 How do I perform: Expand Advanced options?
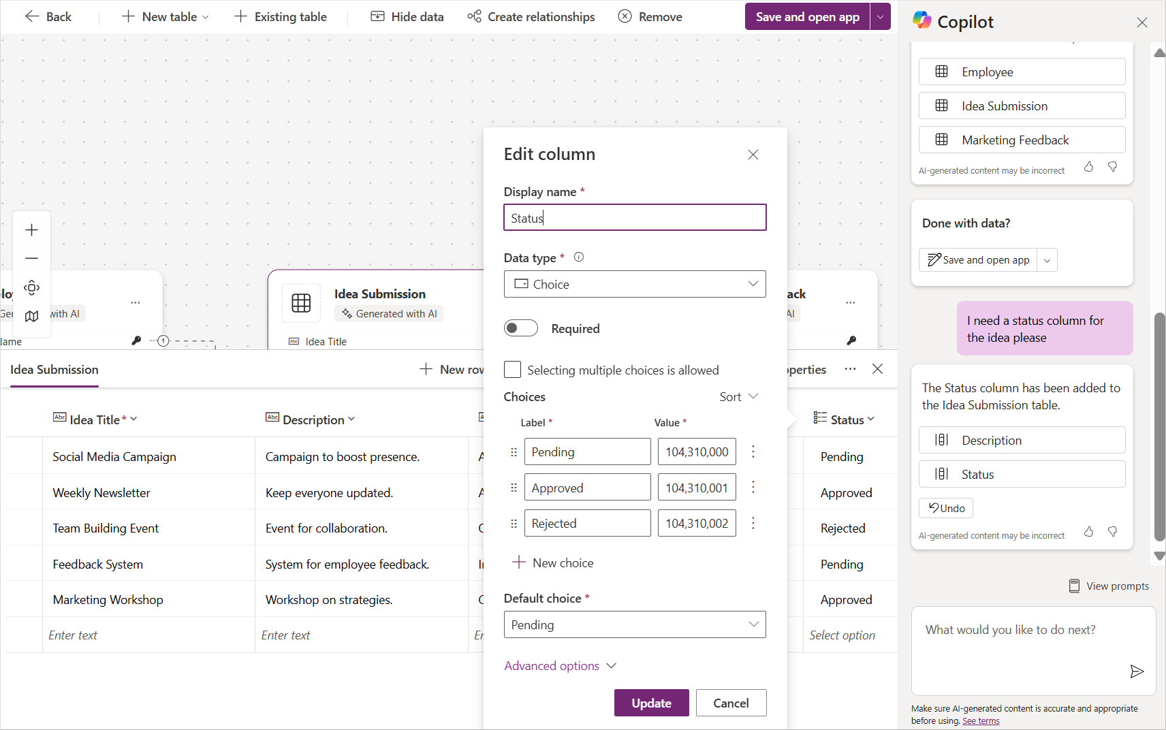tap(560, 666)
